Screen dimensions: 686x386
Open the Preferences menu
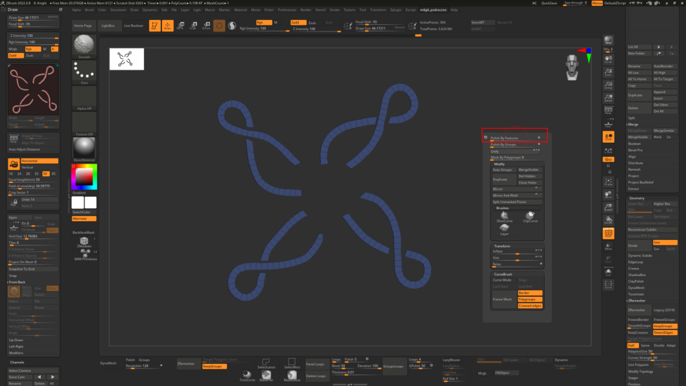tap(287, 10)
